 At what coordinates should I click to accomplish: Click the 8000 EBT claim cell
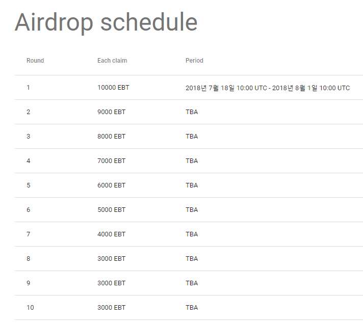pos(111,136)
